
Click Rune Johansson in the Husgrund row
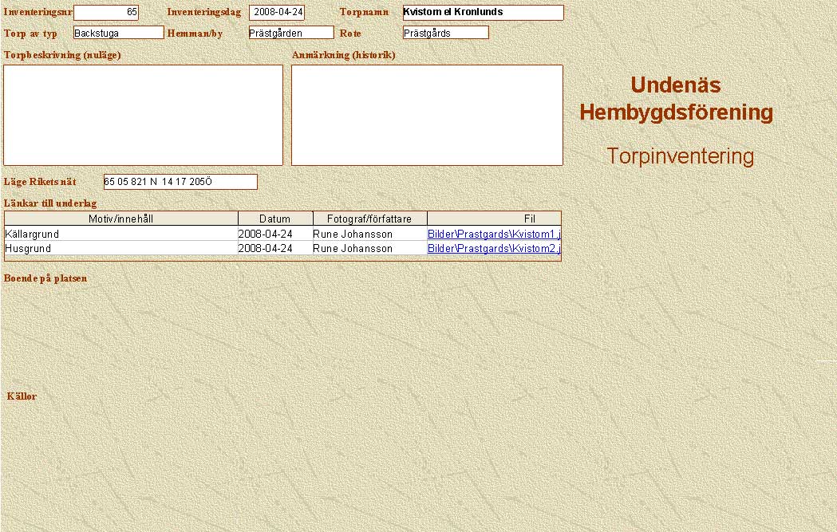pos(353,249)
